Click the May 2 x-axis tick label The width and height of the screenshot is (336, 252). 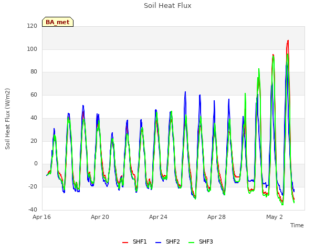(x=275, y=217)
